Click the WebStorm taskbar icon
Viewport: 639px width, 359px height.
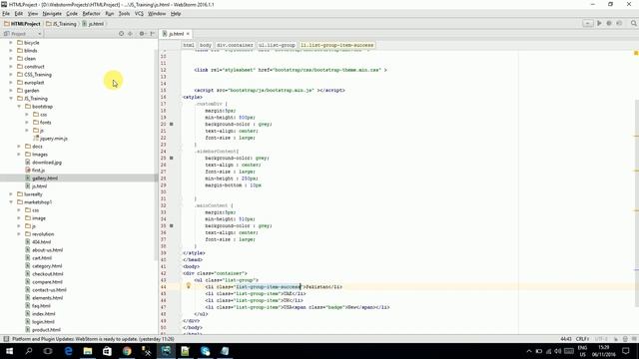166,351
